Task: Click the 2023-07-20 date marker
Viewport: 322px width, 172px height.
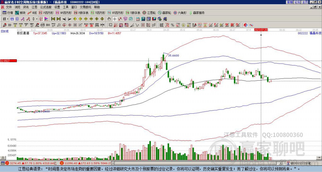Action: 261,30
